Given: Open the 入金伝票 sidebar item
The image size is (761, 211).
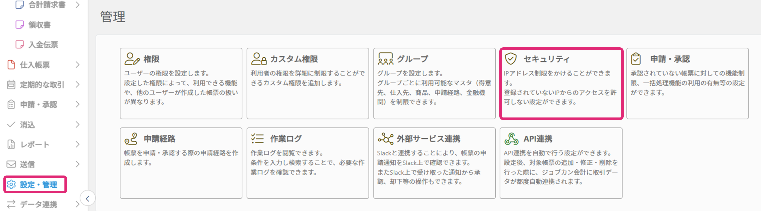Looking at the screenshot, I should click(x=43, y=45).
